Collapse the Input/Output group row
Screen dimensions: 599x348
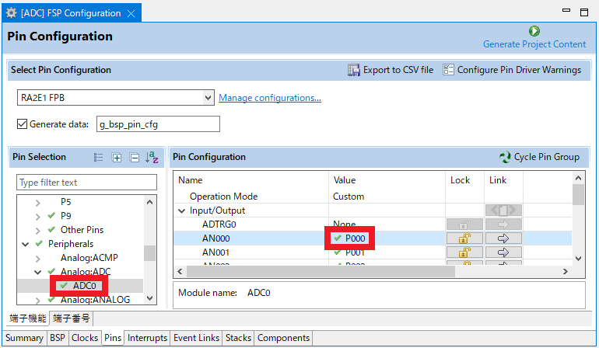pyautogui.click(x=182, y=211)
